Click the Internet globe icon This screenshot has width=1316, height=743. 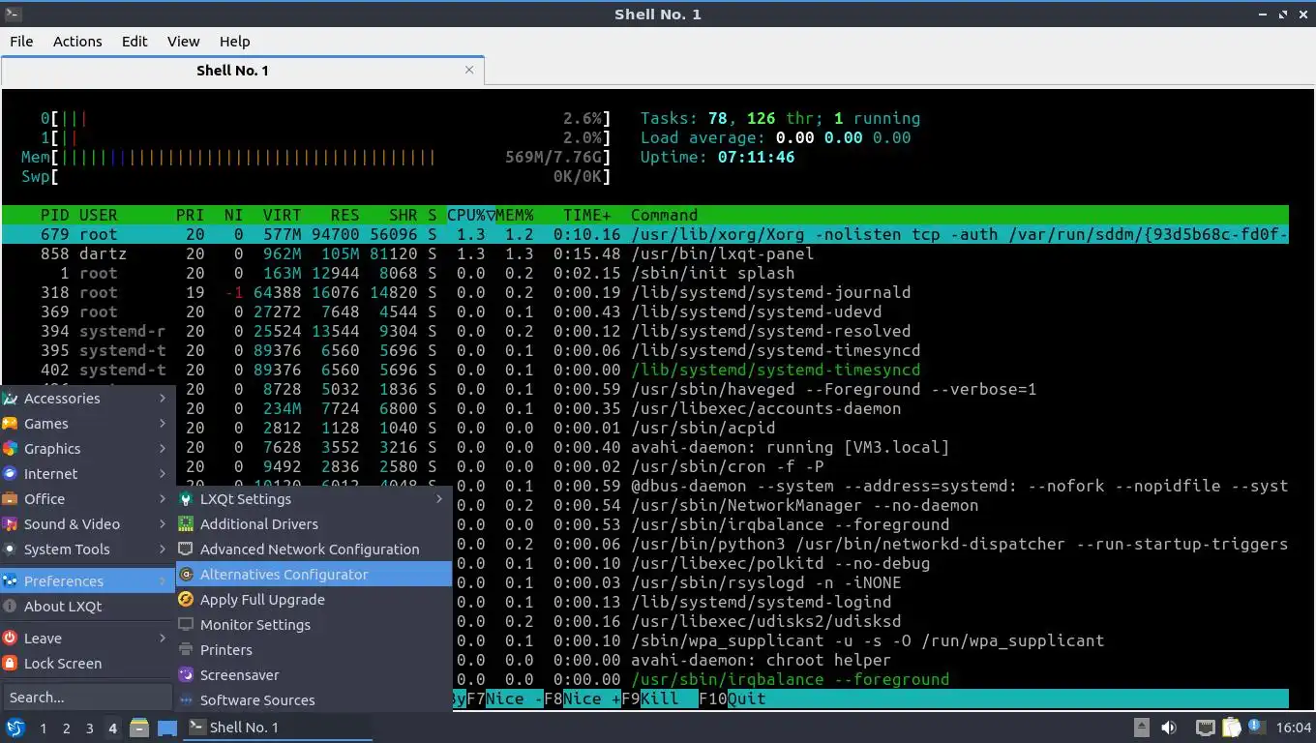[x=10, y=474]
